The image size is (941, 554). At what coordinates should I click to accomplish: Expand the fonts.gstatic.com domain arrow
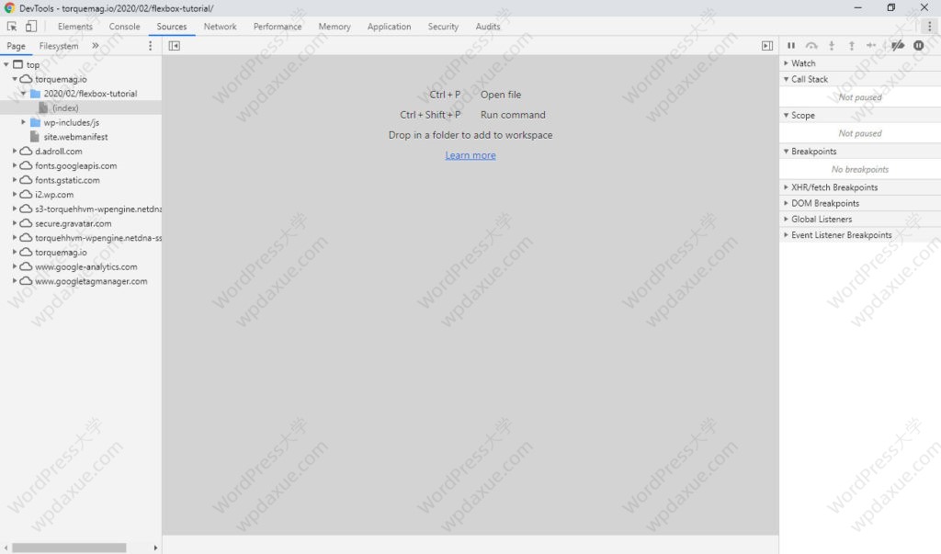(x=15, y=179)
